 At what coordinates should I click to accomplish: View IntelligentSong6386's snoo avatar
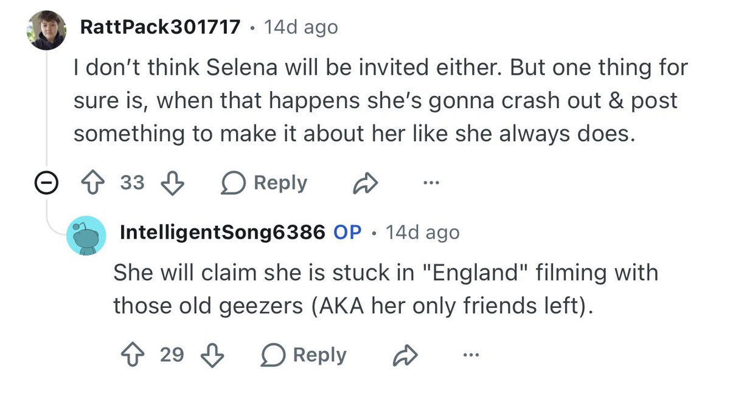(87, 236)
